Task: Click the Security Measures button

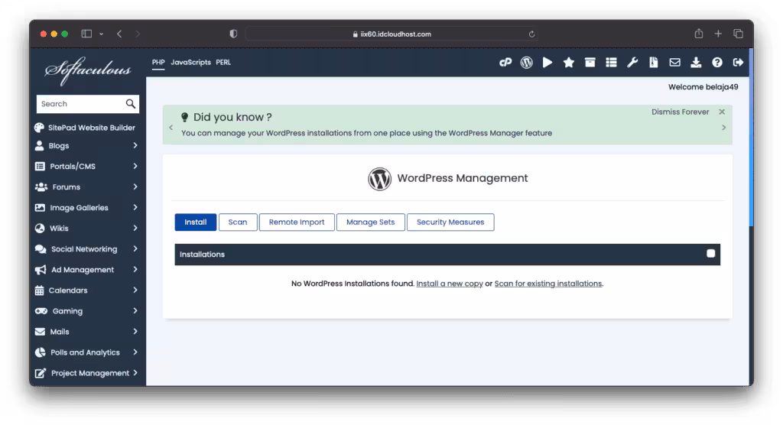Action: pyautogui.click(x=450, y=222)
